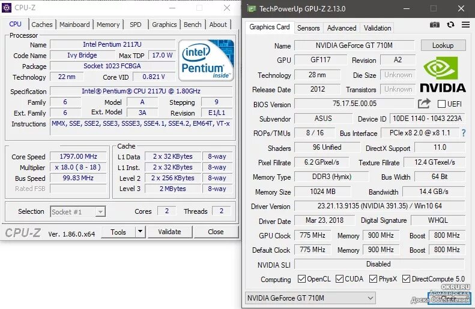The width and height of the screenshot is (475, 309).
Task: Open the Advanced tab in GPU-Z
Action: click(342, 28)
